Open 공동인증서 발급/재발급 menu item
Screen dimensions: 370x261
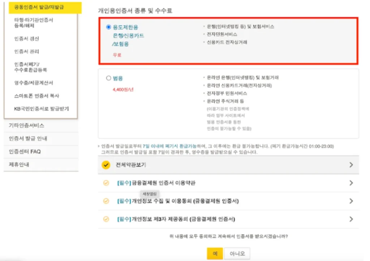(x=45, y=7)
